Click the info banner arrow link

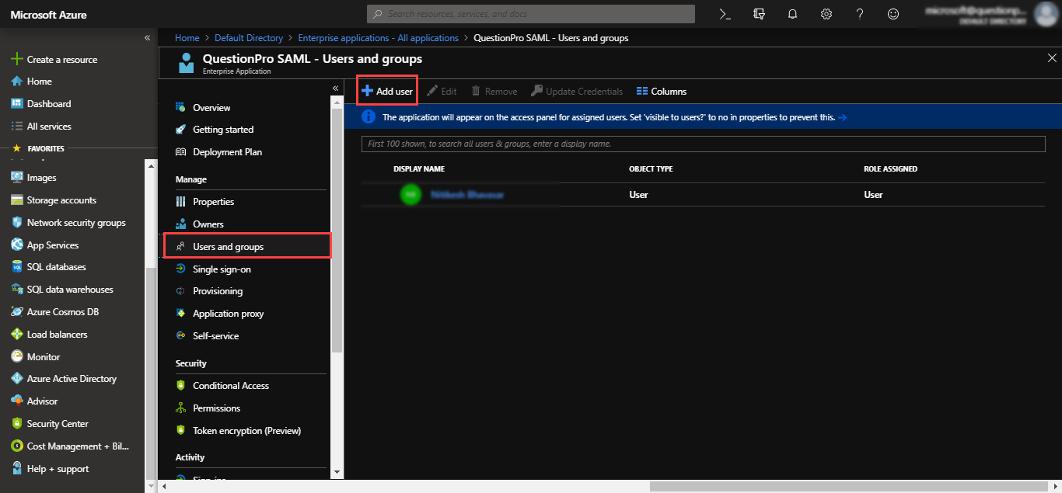pyautogui.click(x=842, y=117)
